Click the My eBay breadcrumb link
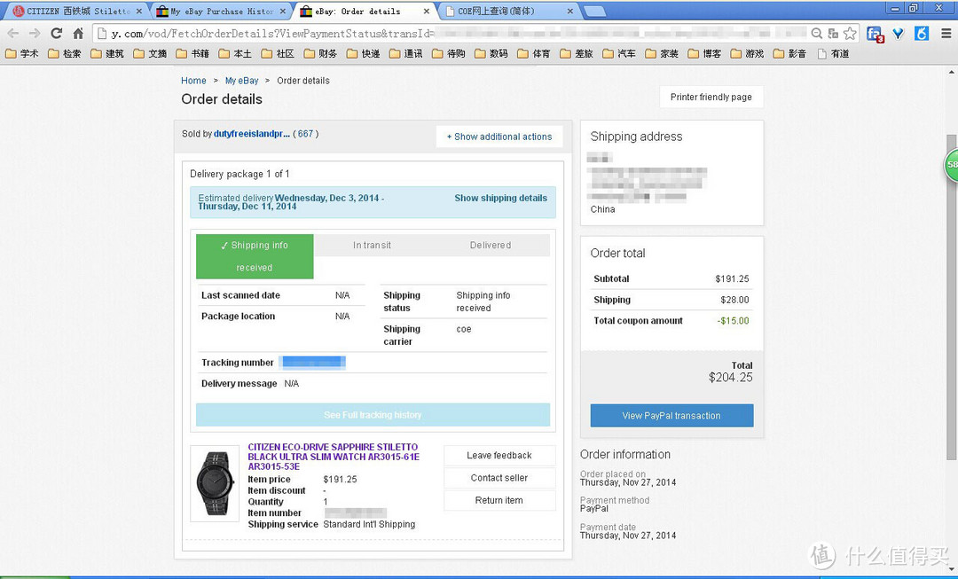 pyautogui.click(x=242, y=81)
